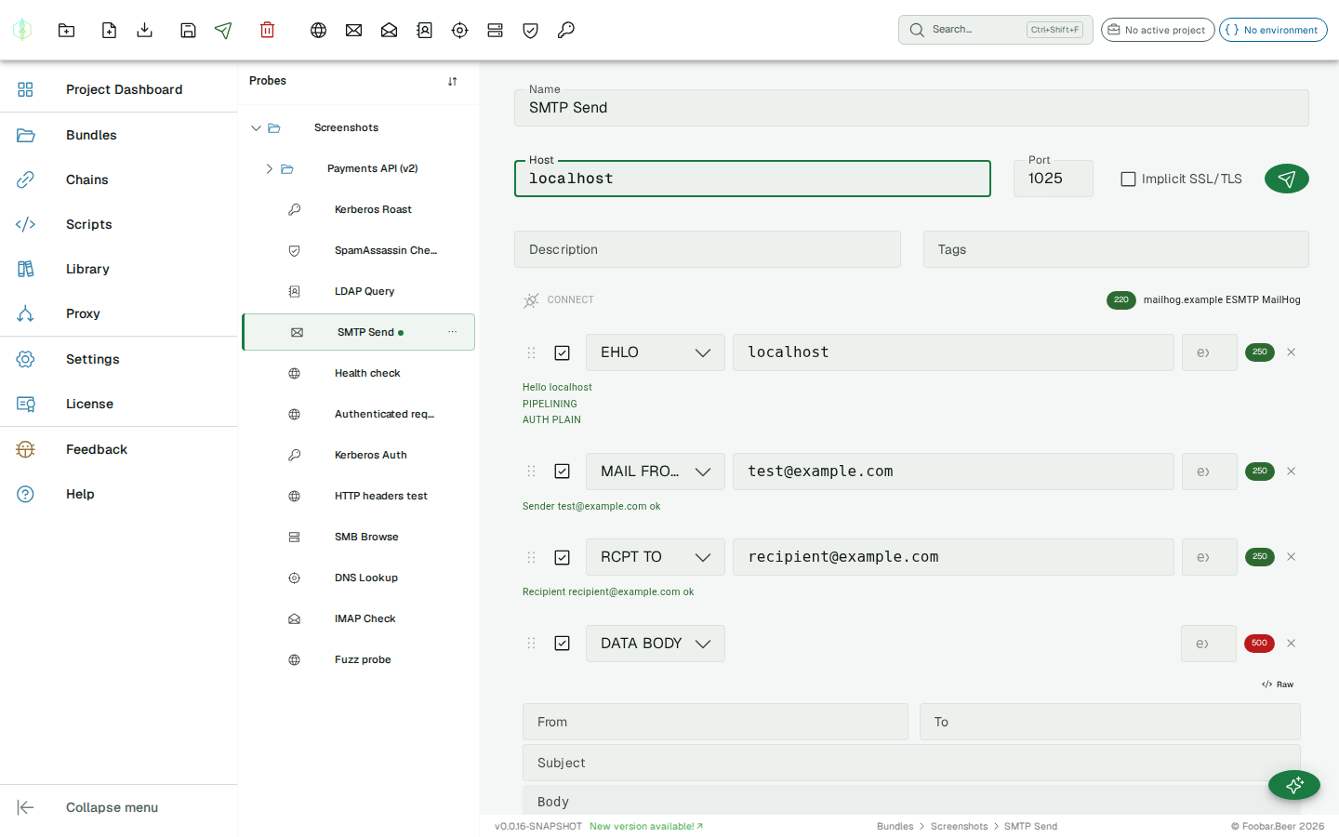Click the app logo in top left
The height and width of the screenshot is (837, 1339).
(x=22, y=30)
